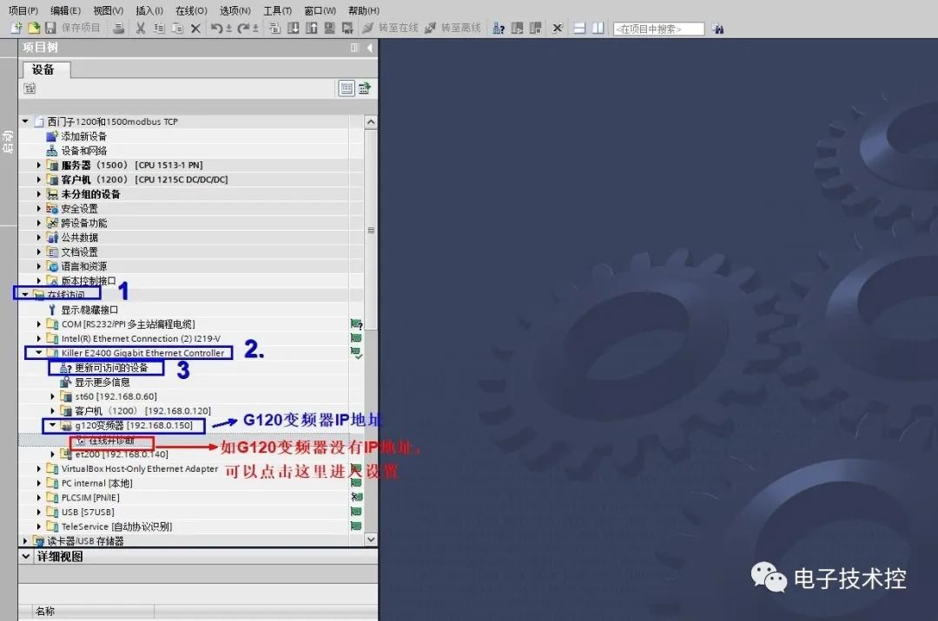Split editor space horizontally icon
The height and width of the screenshot is (621, 938).
coord(579,28)
